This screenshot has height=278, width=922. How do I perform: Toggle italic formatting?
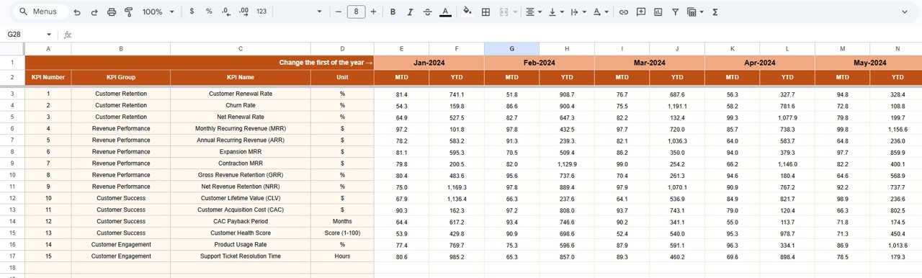click(x=411, y=12)
